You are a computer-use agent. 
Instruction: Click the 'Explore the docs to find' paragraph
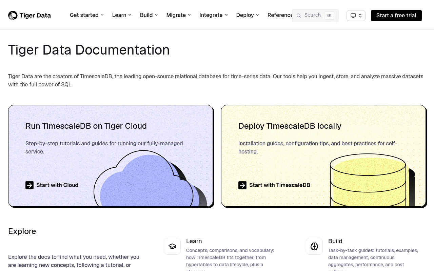74,261
